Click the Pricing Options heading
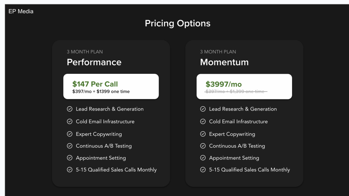 pyautogui.click(x=178, y=23)
